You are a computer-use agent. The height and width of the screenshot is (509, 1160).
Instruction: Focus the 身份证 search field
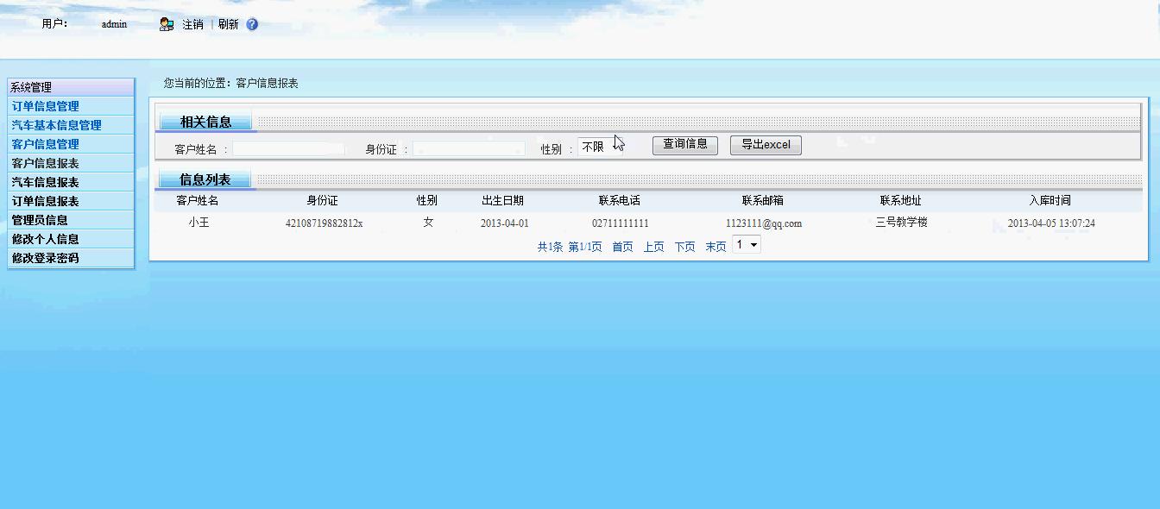tap(469, 148)
